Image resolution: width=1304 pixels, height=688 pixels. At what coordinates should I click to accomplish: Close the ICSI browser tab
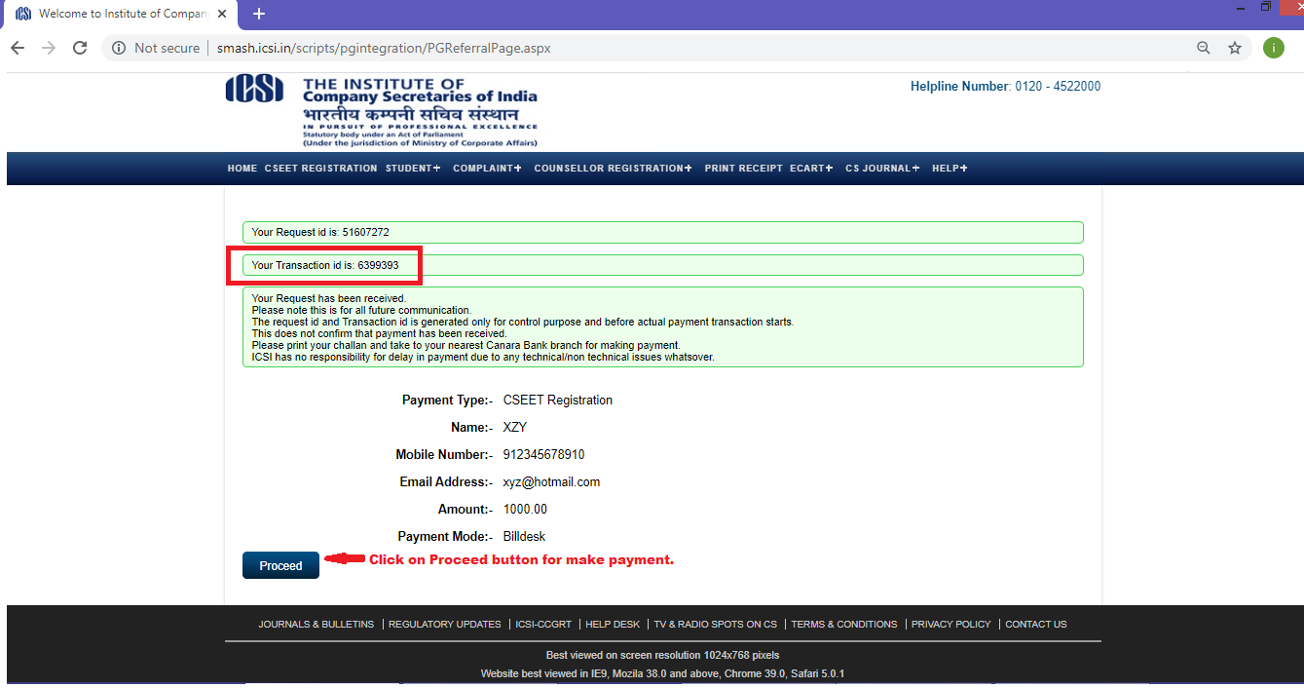pos(223,14)
